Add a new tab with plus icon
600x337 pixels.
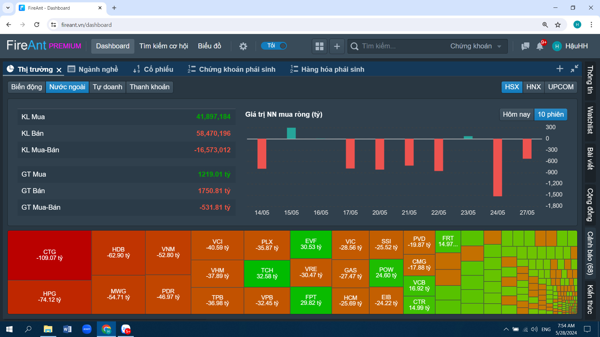(x=560, y=69)
